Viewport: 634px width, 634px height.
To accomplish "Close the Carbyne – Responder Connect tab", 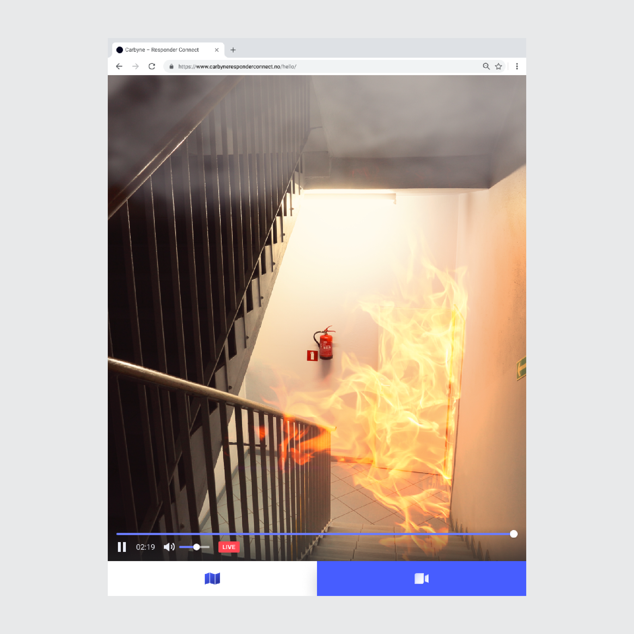I will [x=217, y=50].
